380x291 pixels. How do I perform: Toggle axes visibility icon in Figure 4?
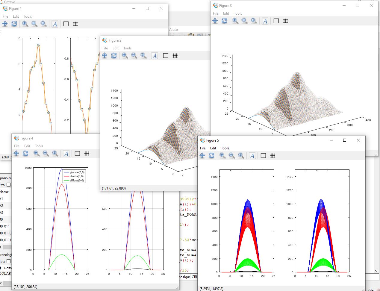(77, 154)
